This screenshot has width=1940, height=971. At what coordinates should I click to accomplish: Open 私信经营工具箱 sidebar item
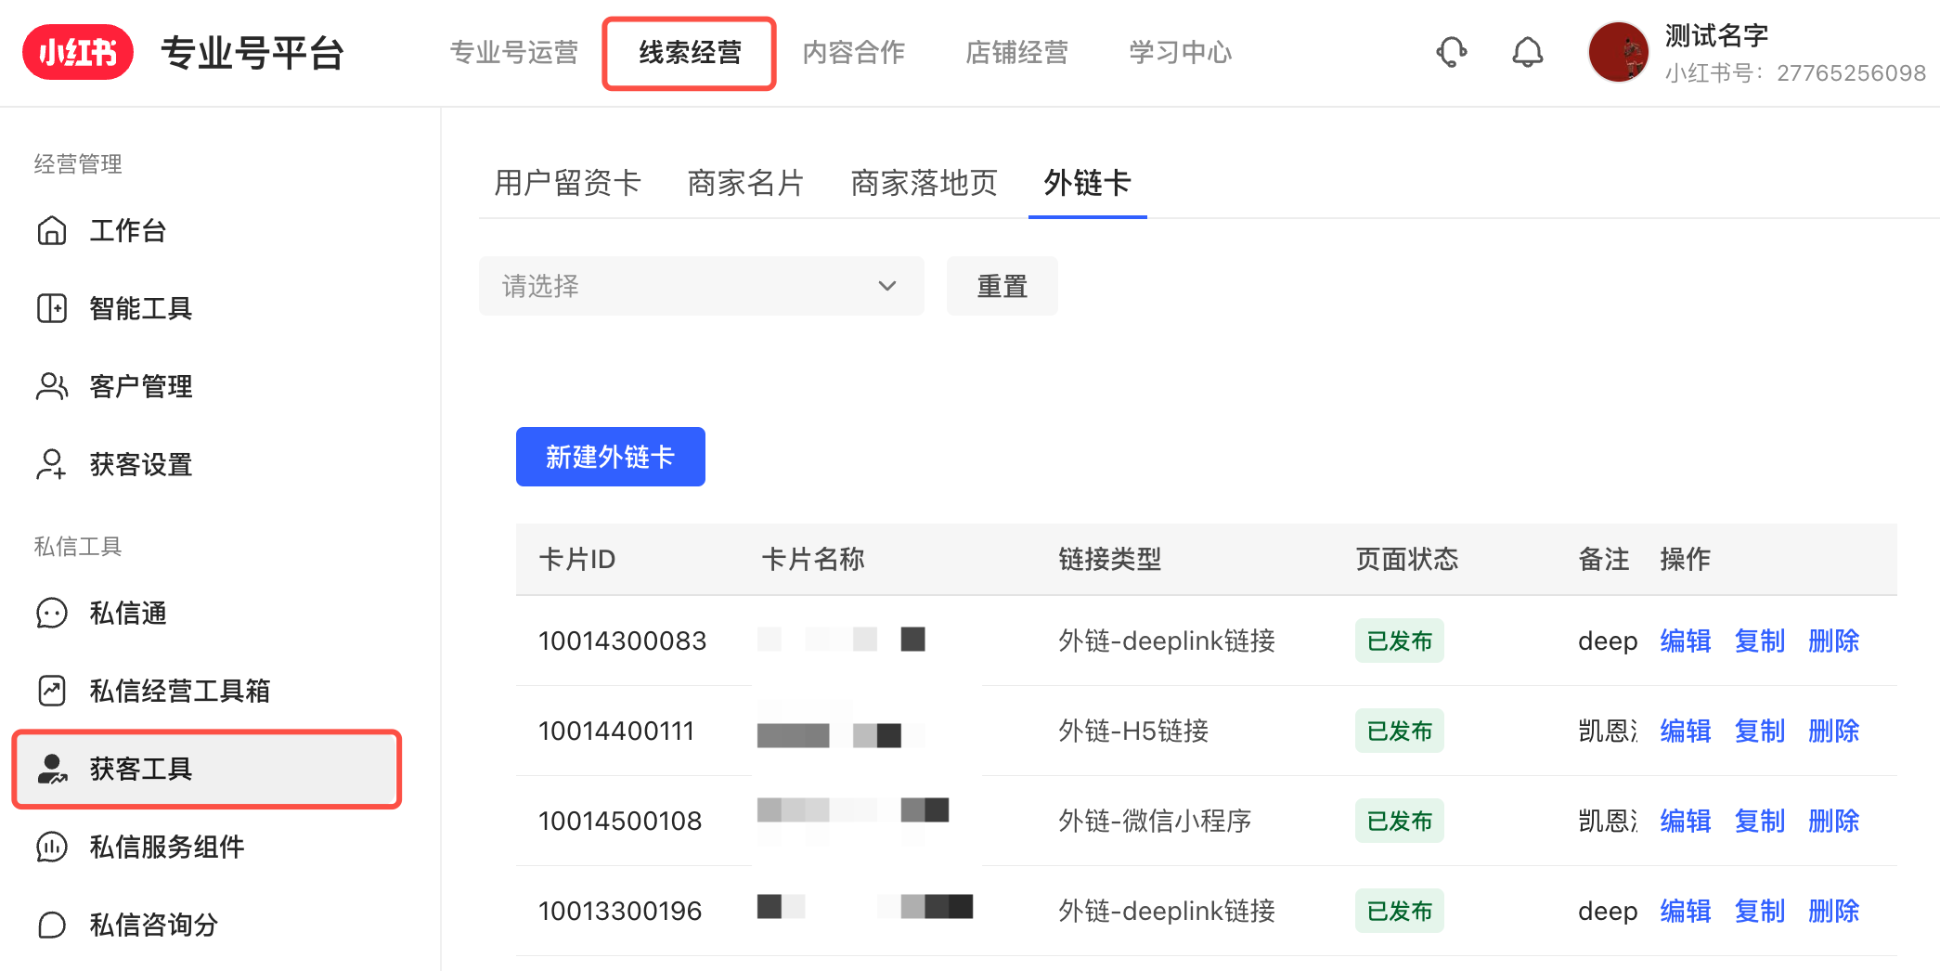(x=180, y=691)
